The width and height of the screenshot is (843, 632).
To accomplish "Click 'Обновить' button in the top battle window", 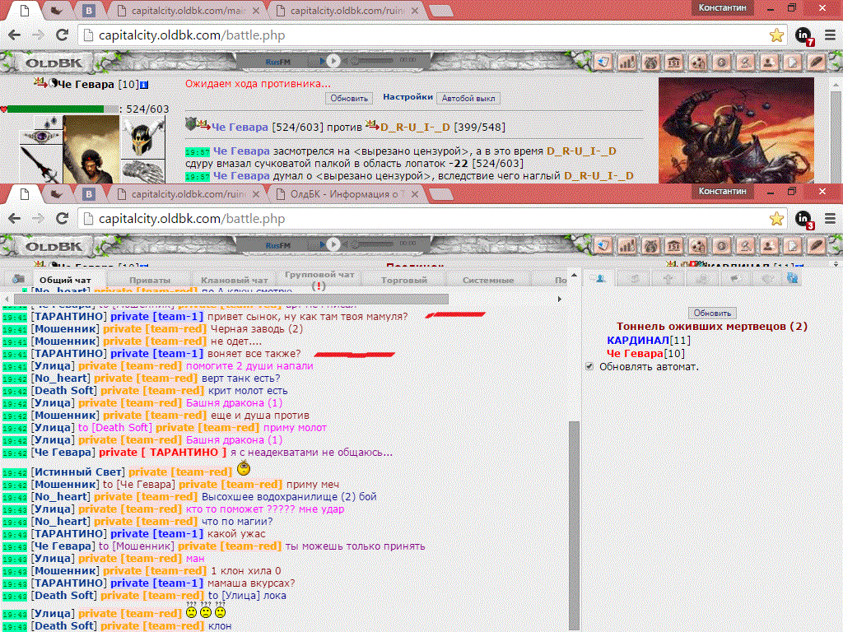I will click(349, 99).
